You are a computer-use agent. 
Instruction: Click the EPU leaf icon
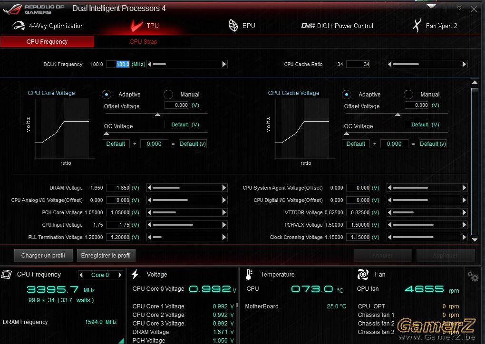[233, 26]
